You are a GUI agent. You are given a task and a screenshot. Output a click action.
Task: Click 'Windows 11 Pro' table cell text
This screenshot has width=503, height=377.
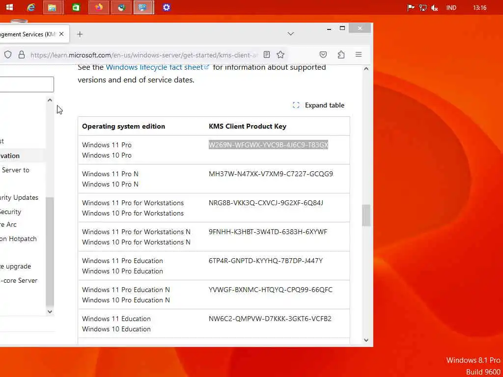tap(107, 145)
